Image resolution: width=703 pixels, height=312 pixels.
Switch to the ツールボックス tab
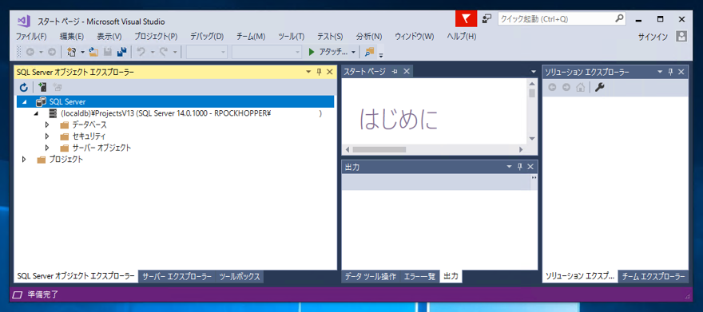click(x=240, y=277)
